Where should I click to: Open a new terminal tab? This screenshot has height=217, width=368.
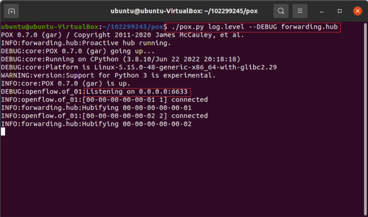[x=12, y=11]
